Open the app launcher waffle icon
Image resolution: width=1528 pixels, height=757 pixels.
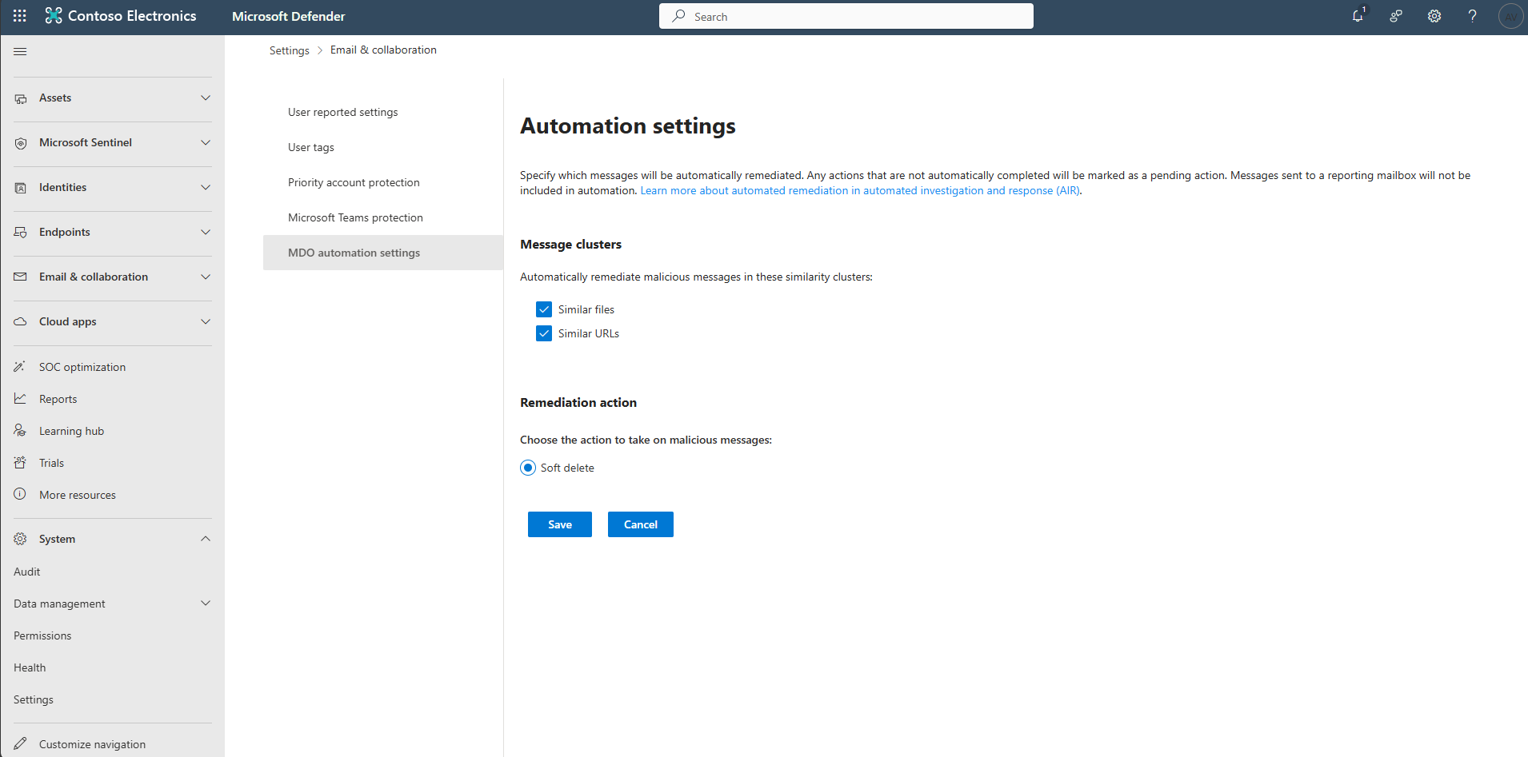tap(20, 16)
